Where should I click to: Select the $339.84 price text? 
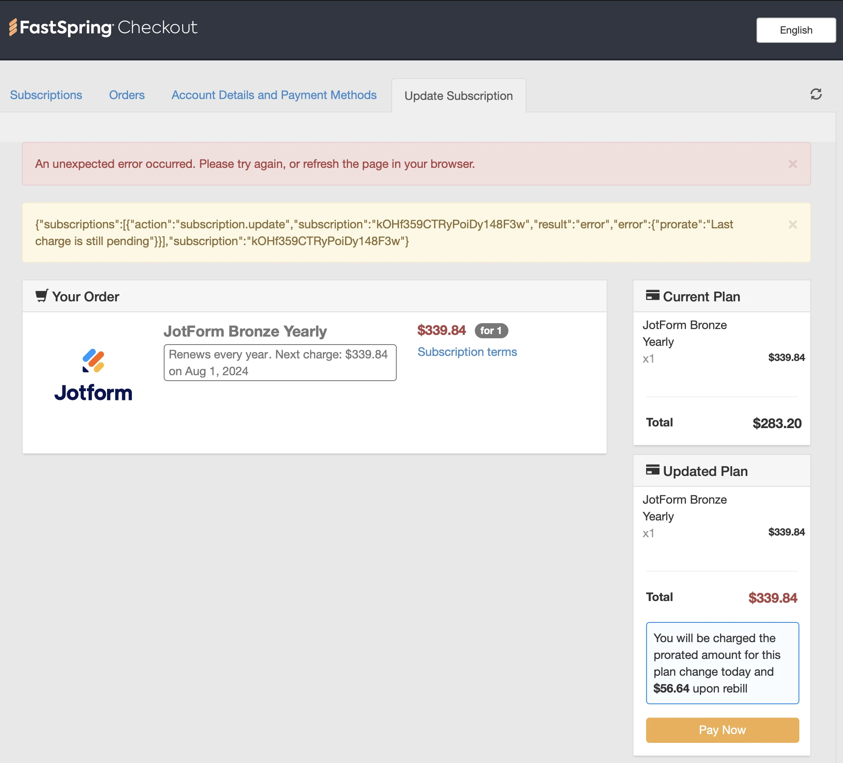(x=441, y=331)
